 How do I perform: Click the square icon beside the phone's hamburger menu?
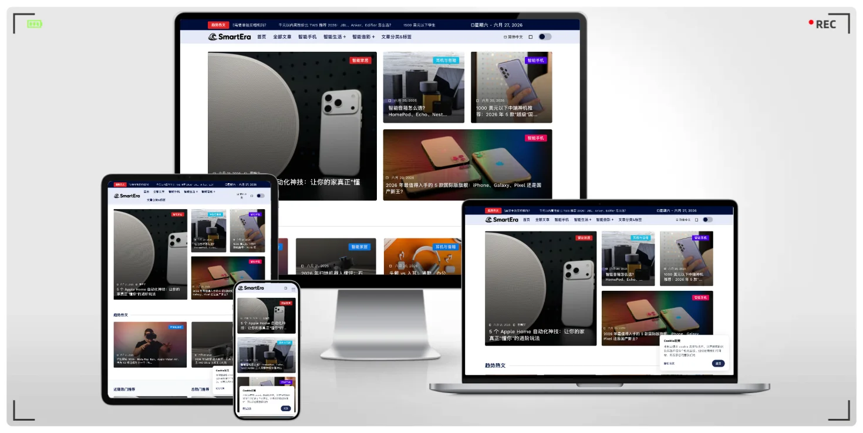coord(286,288)
